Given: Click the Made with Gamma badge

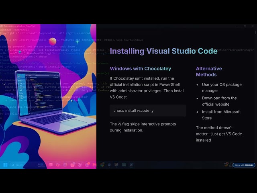Looking at the screenshot, I should [244, 165].
